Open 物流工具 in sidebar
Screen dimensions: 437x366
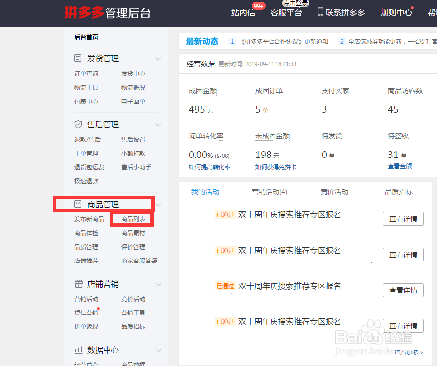(x=86, y=88)
